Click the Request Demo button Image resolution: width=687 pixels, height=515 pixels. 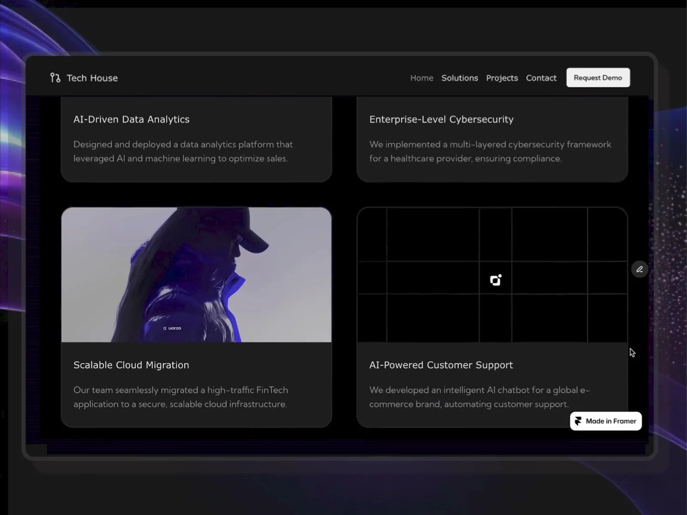pos(598,78)
